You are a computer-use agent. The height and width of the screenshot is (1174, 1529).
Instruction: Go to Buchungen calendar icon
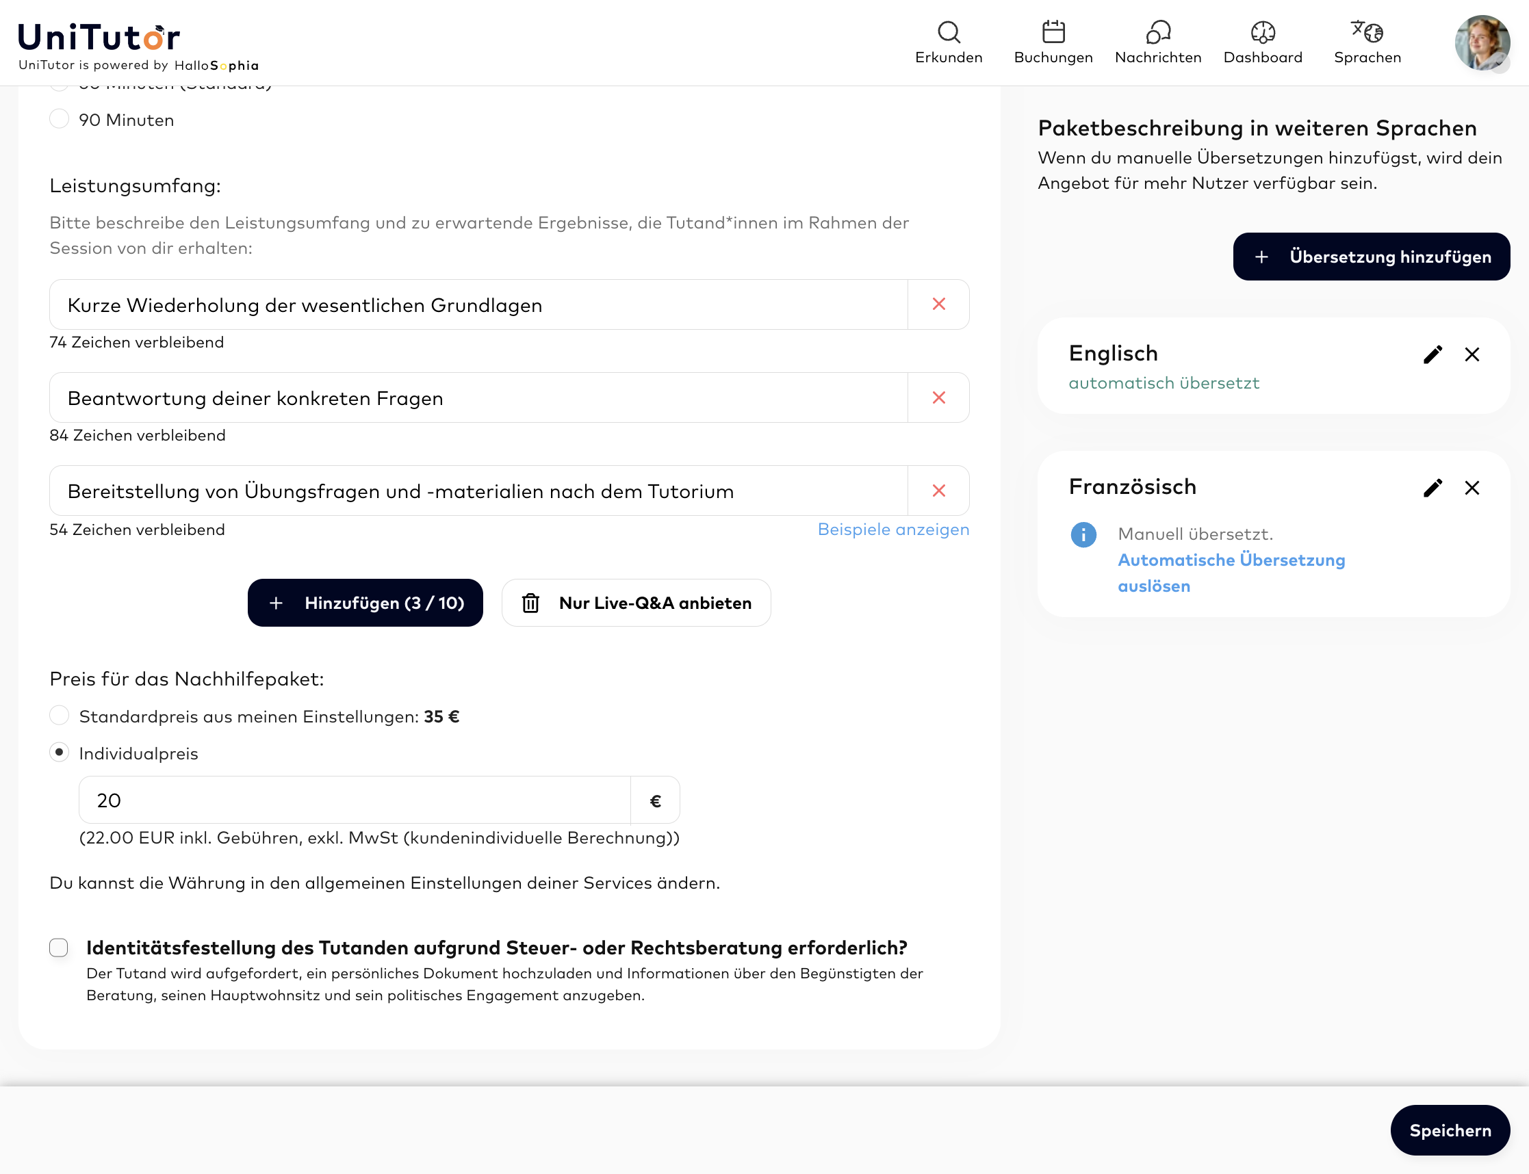(1053, 32)
